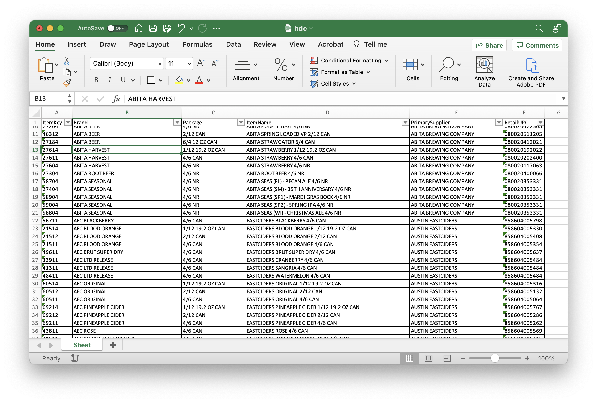Image resolution: width=597 pixels, height=403 pixels.
Task: Decrease font size
Action: pyautogui.click(x=215, y=63)
